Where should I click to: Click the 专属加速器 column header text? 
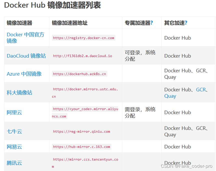(x=138, y=23)
